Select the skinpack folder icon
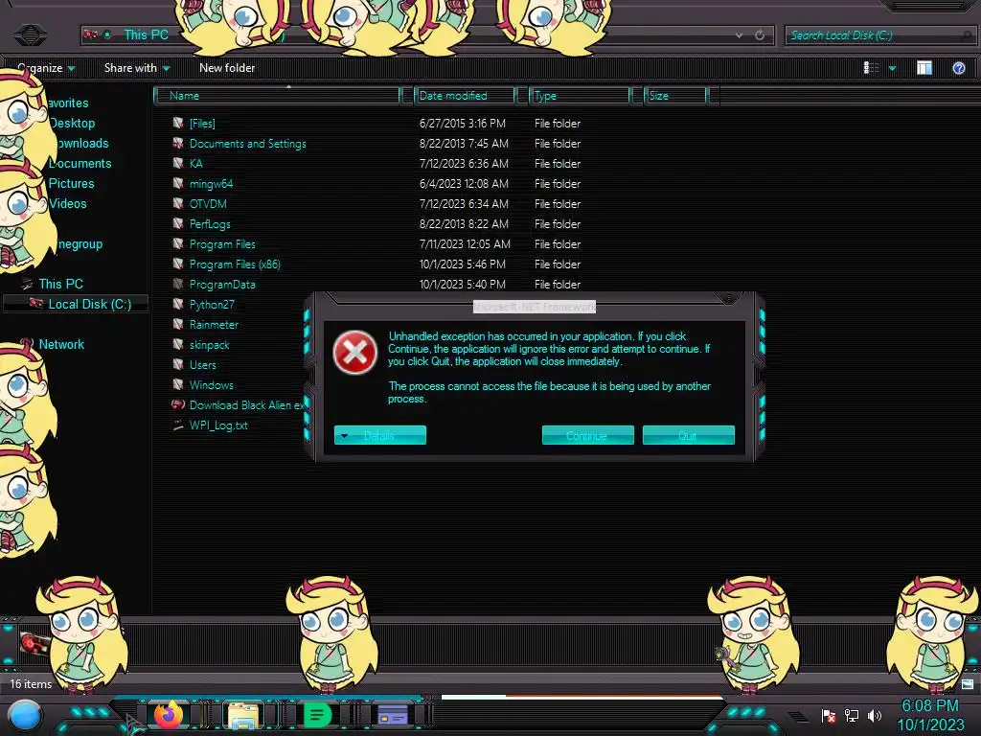Image resolution: width=981 pixels, height=736 pixels. click(x=178, y=344)
